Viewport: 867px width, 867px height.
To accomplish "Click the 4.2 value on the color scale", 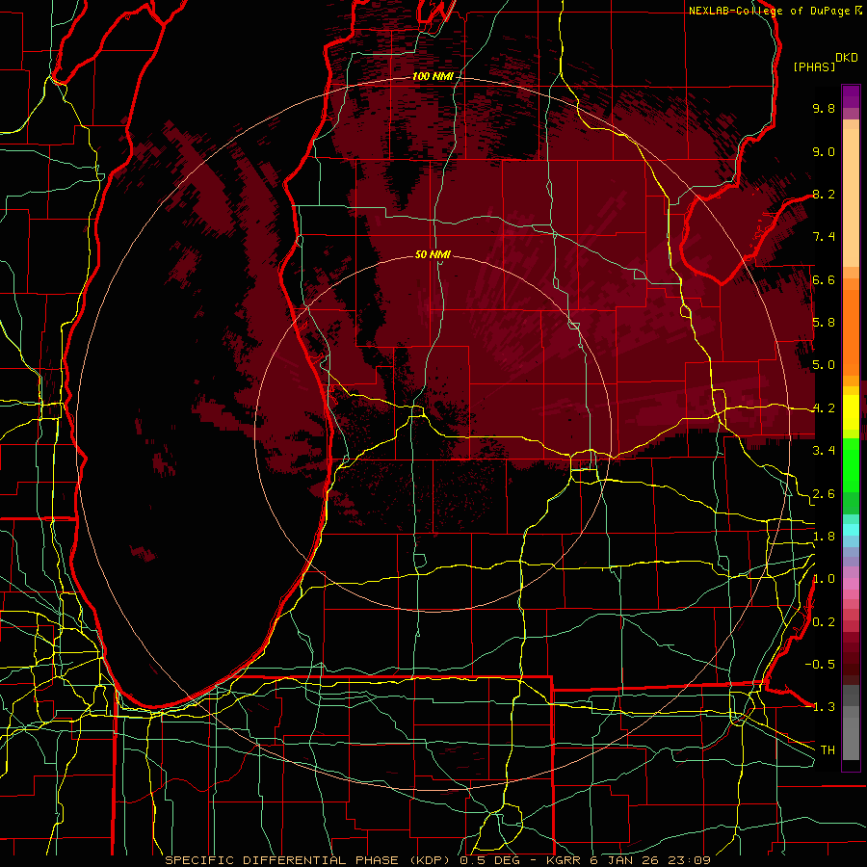I will point(824,408).
